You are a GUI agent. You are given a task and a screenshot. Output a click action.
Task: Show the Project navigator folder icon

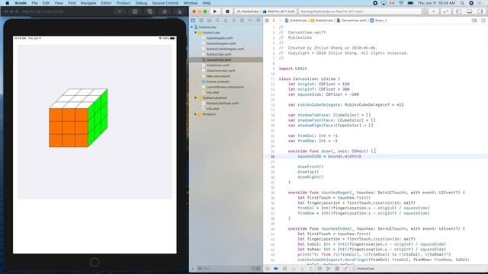193,21
